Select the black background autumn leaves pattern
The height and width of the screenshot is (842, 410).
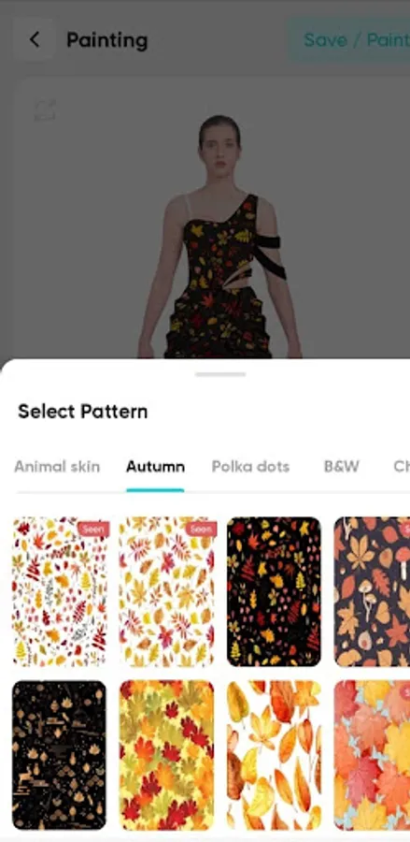click(x=274, y=592)
